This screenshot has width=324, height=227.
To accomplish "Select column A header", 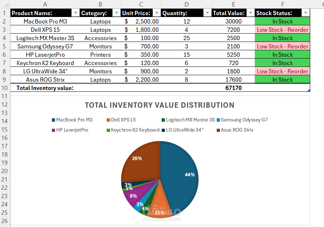I will (x=45, y=4).
